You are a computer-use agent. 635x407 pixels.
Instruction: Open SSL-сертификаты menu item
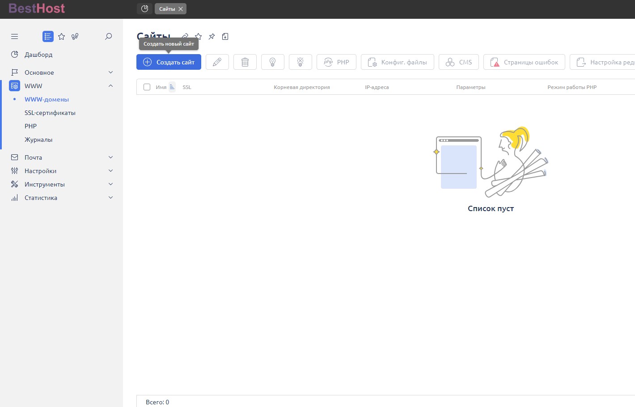50,113
